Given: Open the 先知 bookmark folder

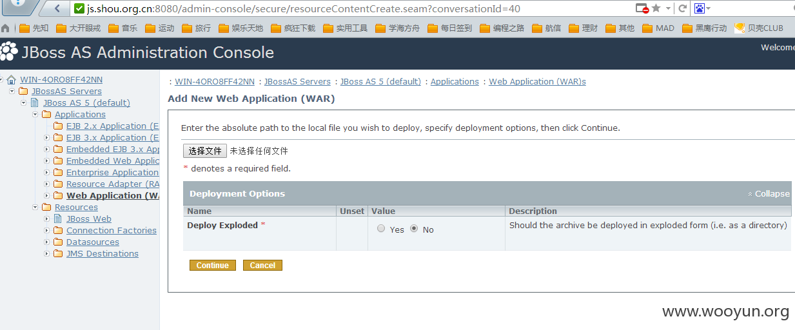Looking at the screenshot, I should [34, 28].
